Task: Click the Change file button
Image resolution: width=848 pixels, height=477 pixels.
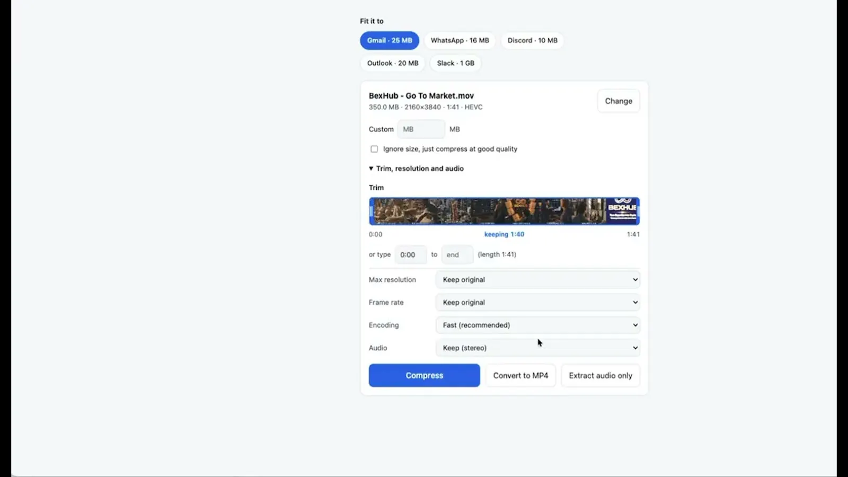Action: coord(619,101)
